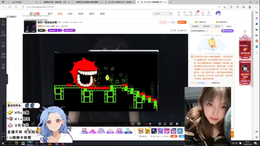Click the mini-window picture-in-picture icon

tap(165, 124)
